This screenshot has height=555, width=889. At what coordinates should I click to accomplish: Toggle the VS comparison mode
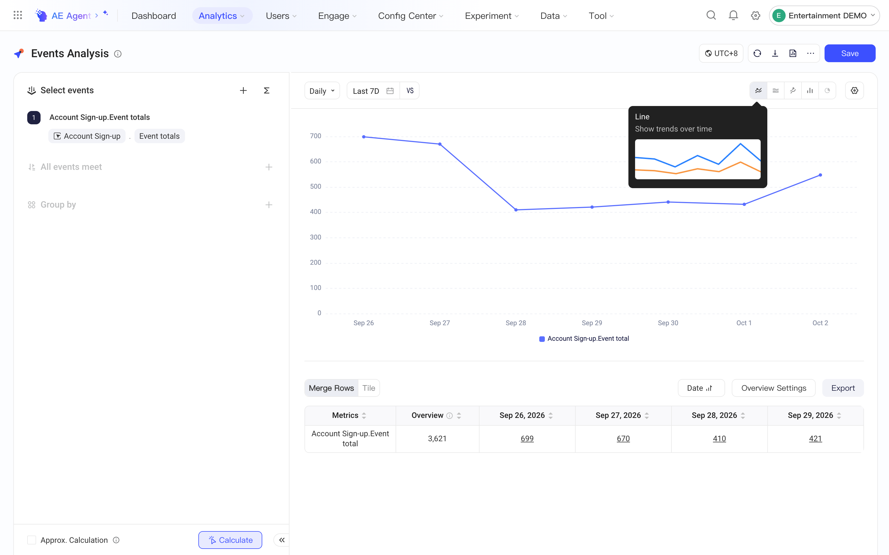coord(409,91)
